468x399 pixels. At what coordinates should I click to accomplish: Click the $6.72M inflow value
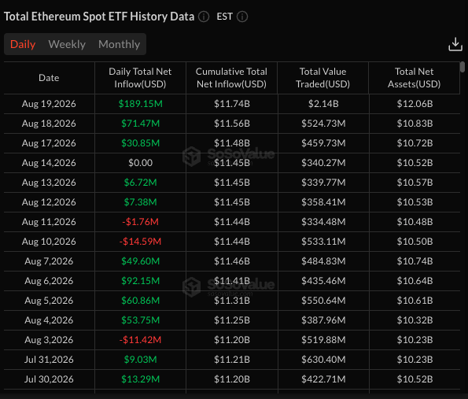click(140, 183)
